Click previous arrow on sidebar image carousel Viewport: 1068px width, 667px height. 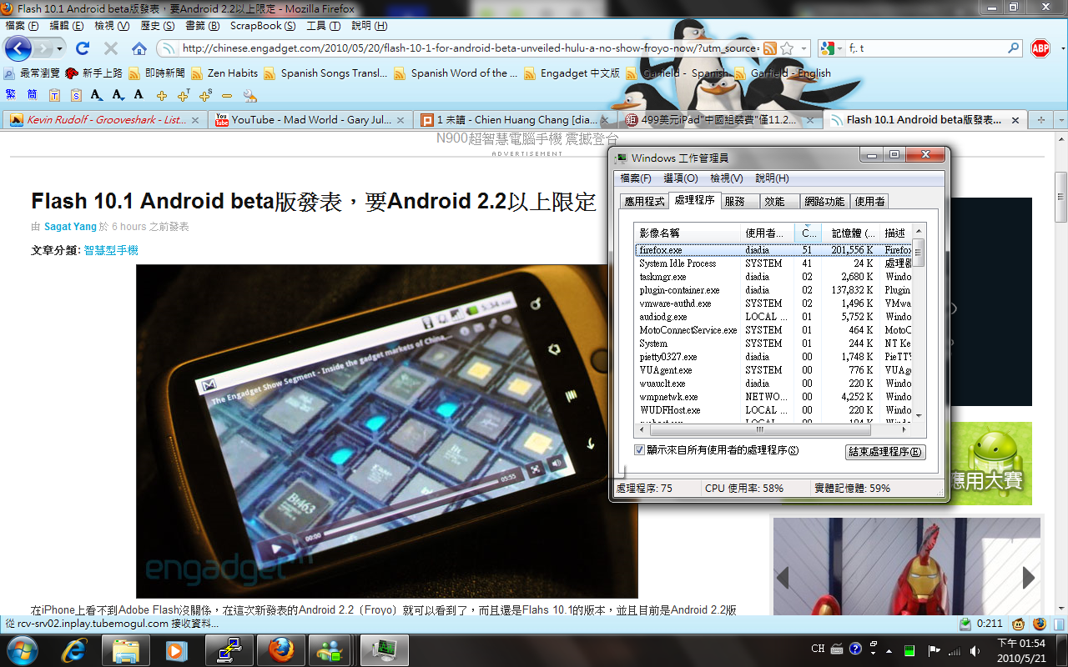tap(783, 577)
